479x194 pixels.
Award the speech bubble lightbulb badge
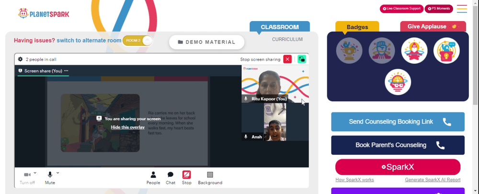tap(446, 51)
